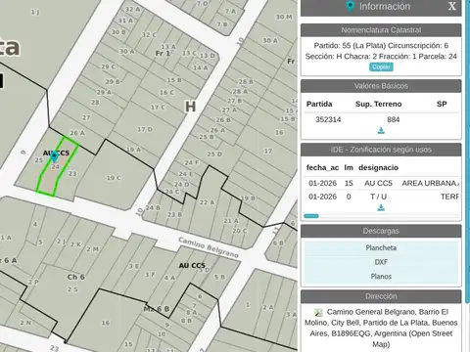
Task: Click the Copiar button under Nomenclatura Catastral
Action: point(381,66)
